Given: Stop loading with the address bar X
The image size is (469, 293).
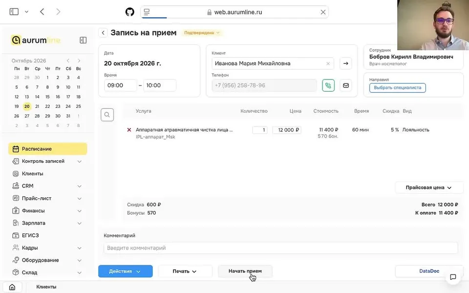Looking at the screenshot, I should tap(323, 12).
